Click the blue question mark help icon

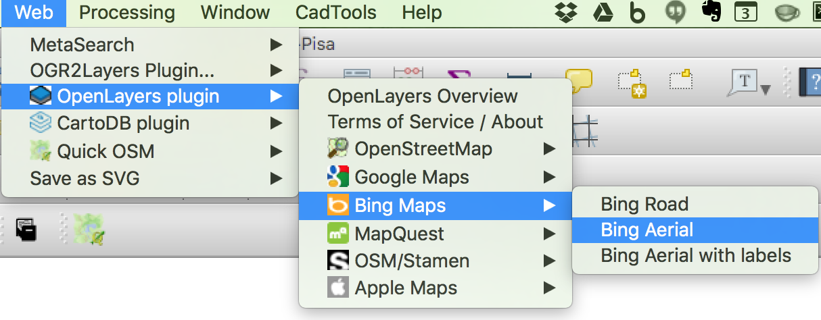(x=811, y=82)
